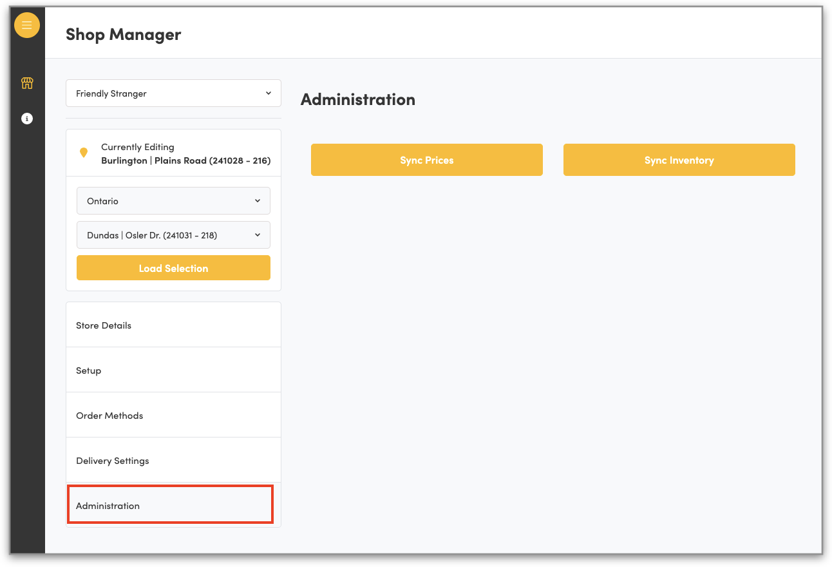Go to the Setup section
This screenshot has height=567, width=832.
(x=173, y=370)
